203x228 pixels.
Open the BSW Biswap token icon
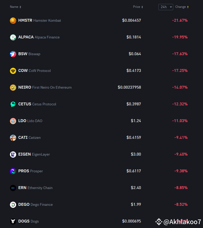coord(13,54)
